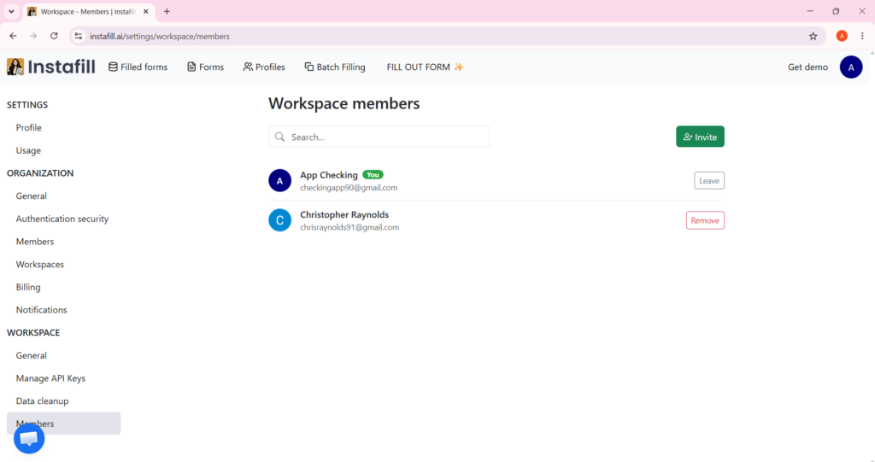This screenshot has width=875, height=462.
Task: View site information icon in the address bar
Action: [79, 36]
